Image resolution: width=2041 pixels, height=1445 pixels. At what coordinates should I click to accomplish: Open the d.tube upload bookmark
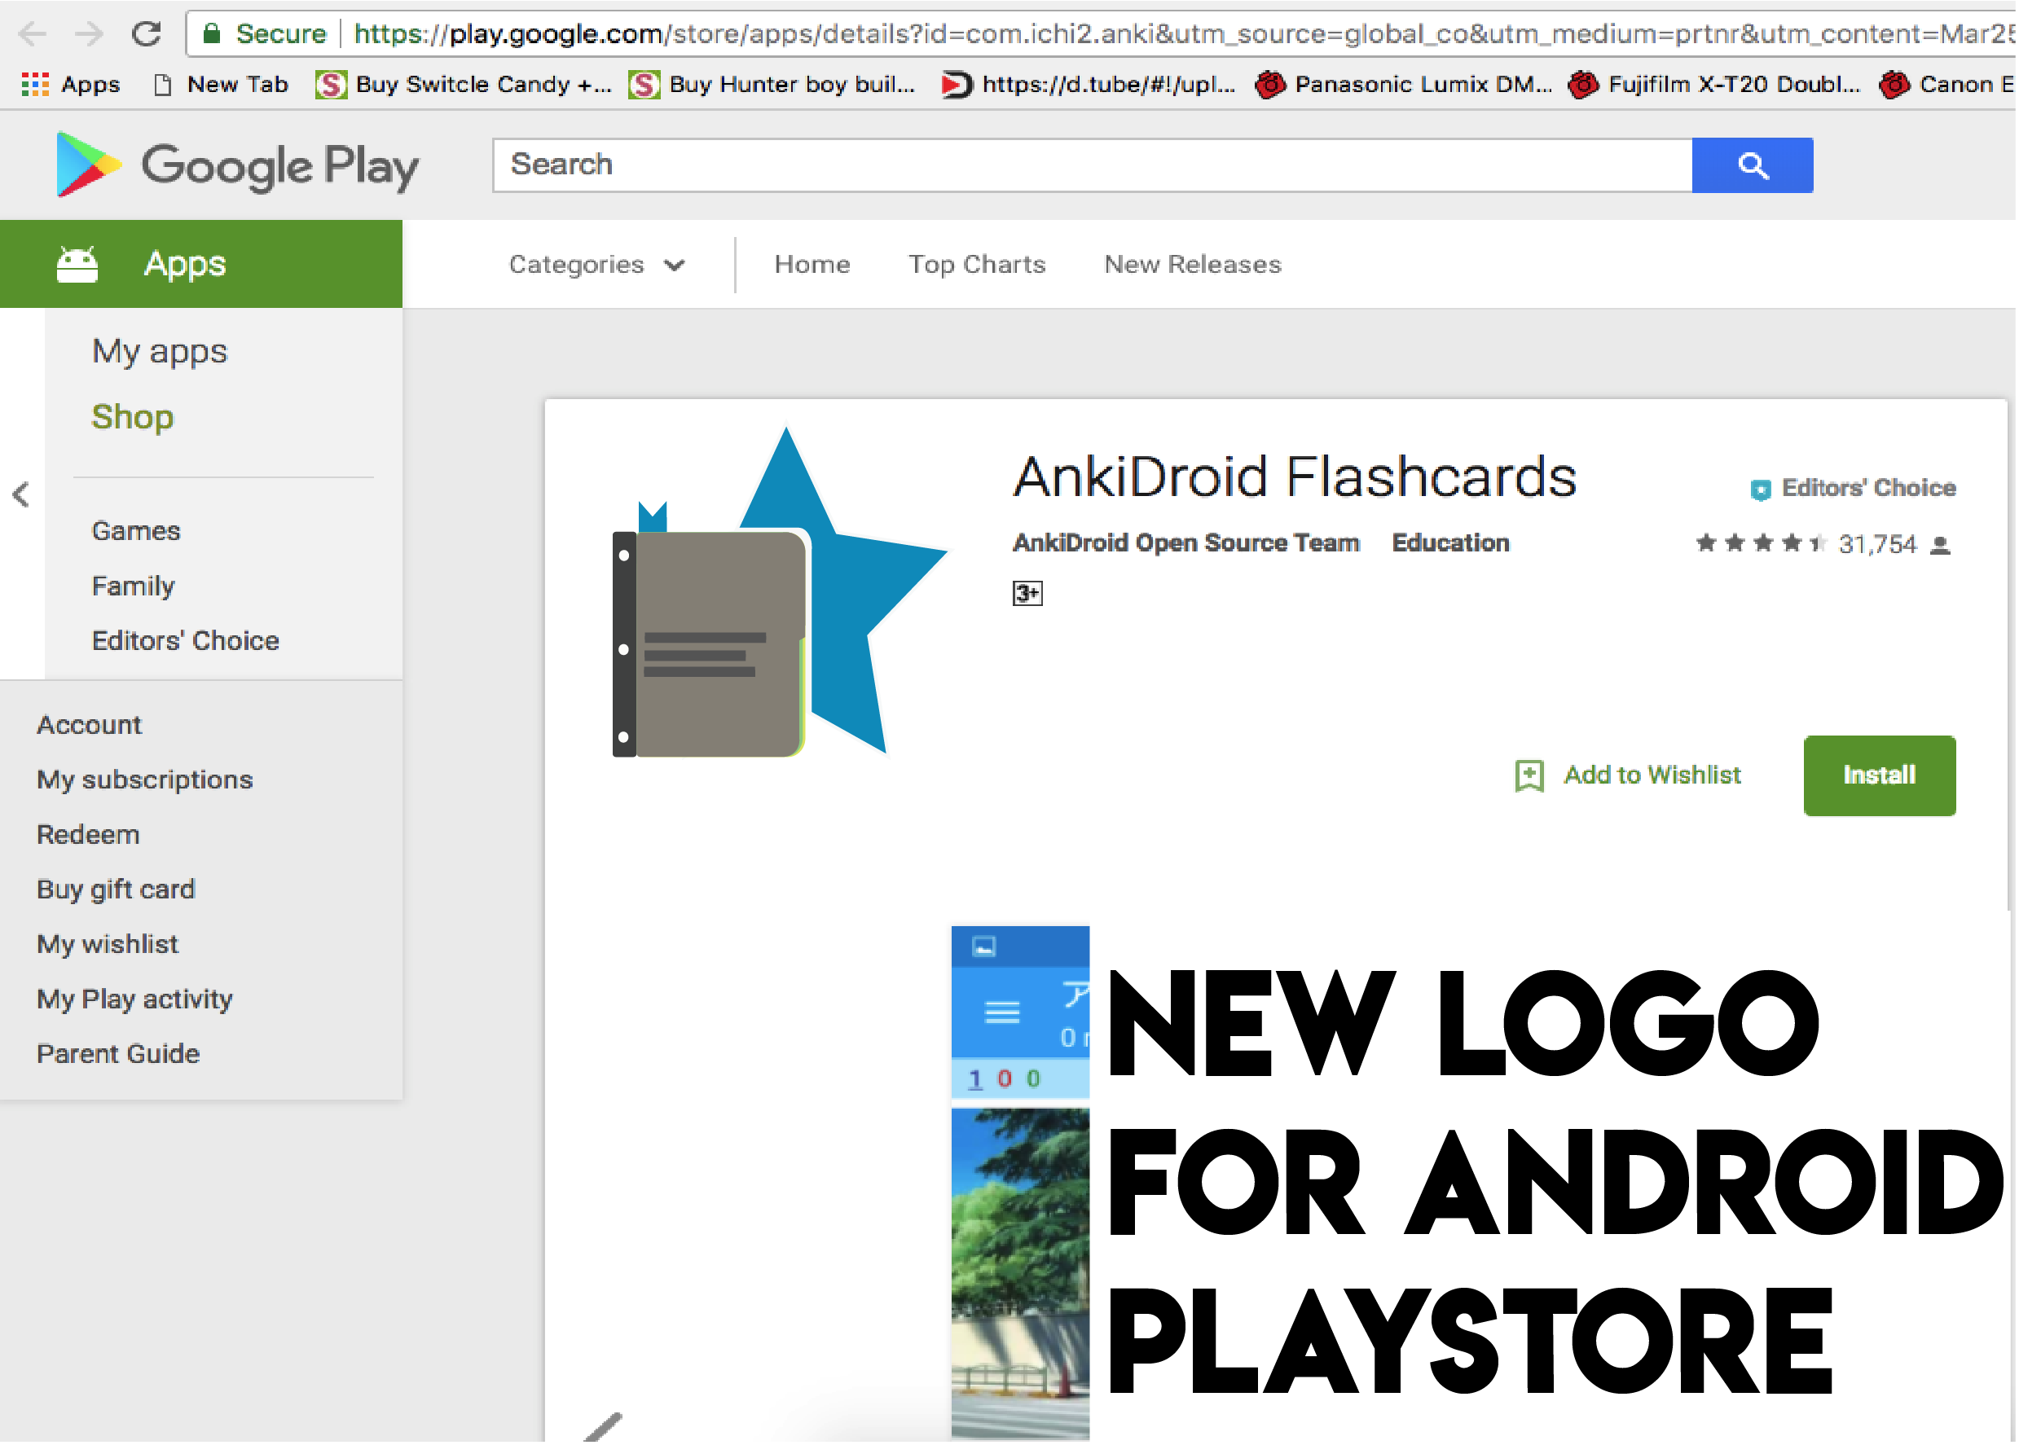(1089, 86)
